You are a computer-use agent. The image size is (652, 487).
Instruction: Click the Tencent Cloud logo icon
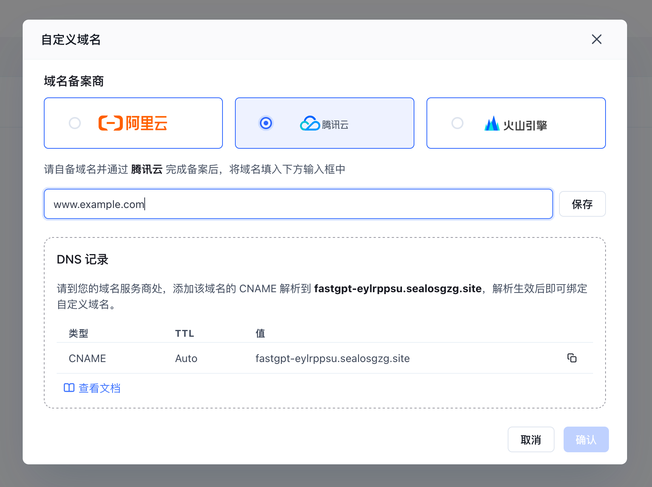[310, 123]
